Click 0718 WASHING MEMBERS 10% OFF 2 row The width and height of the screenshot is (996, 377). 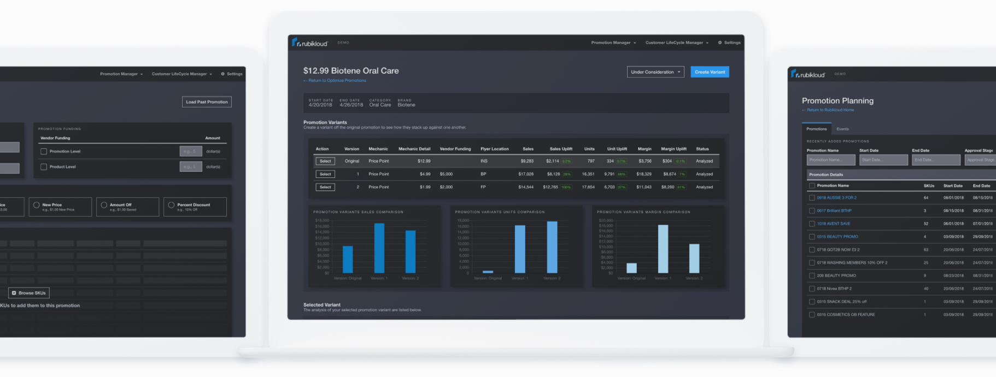tap(852, 263)
